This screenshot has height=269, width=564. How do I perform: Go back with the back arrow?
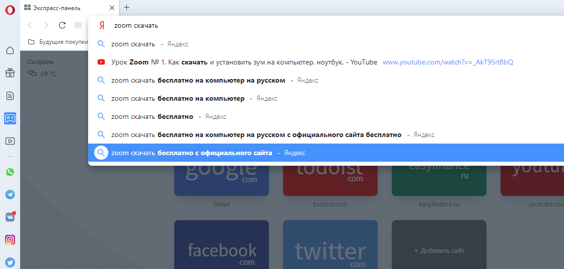(30, 25)
